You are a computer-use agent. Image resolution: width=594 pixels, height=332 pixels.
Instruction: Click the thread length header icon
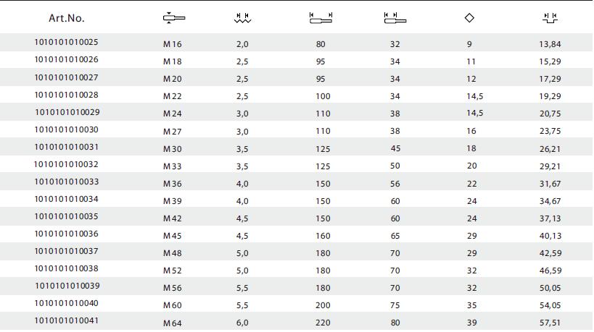[395, 18]
